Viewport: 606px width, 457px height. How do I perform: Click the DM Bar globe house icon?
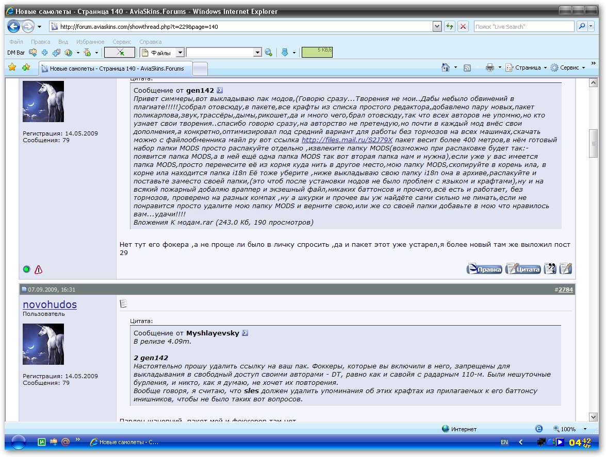click(69, 53)
